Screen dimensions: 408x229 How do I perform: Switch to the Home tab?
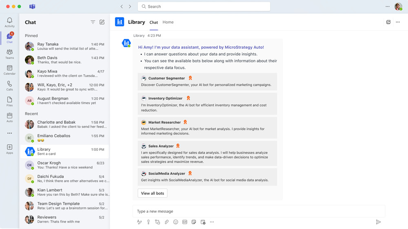(168, 22)
